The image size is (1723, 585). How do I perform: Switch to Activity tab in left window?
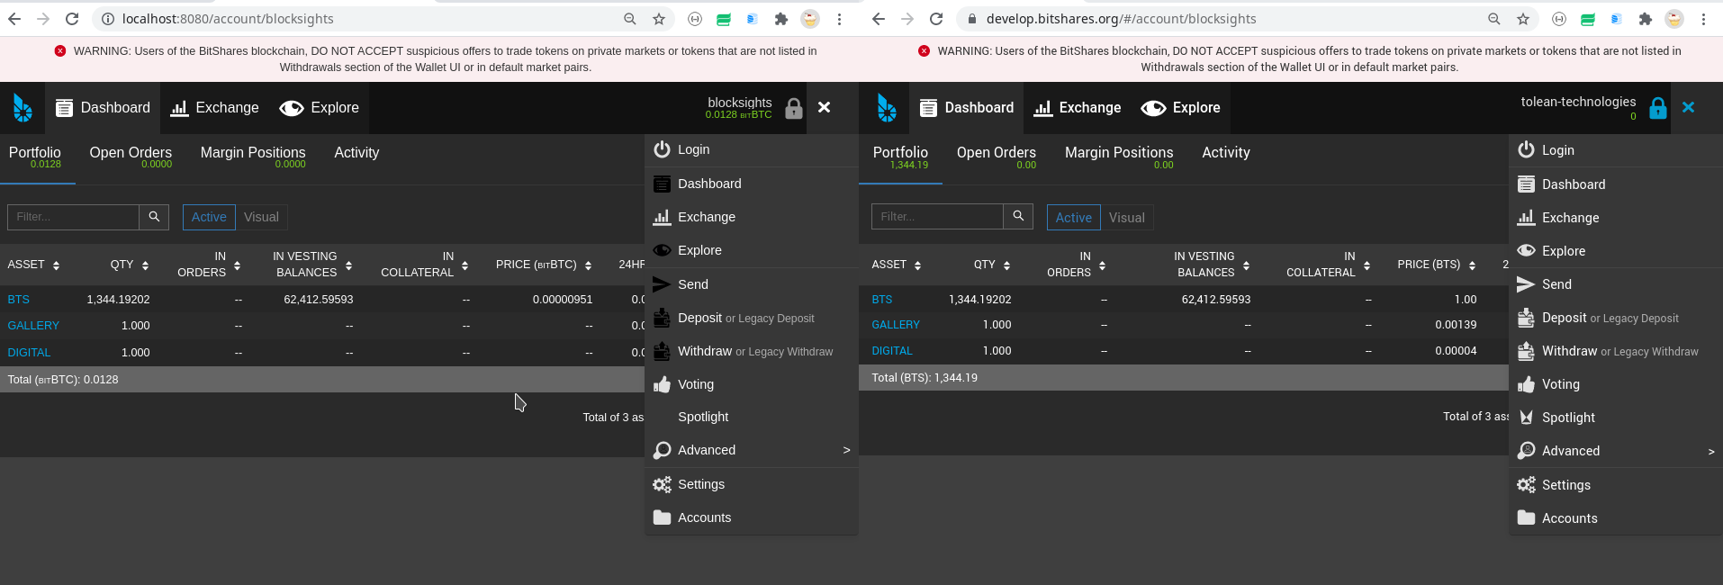tap(356, 153)
